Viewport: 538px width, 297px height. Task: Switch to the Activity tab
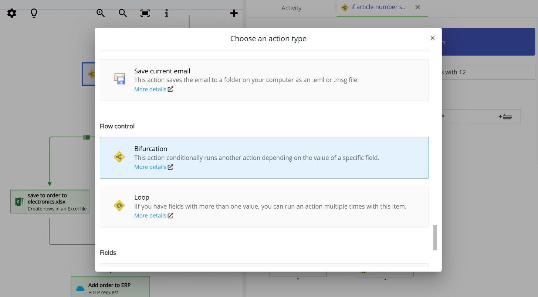[291, 8]
